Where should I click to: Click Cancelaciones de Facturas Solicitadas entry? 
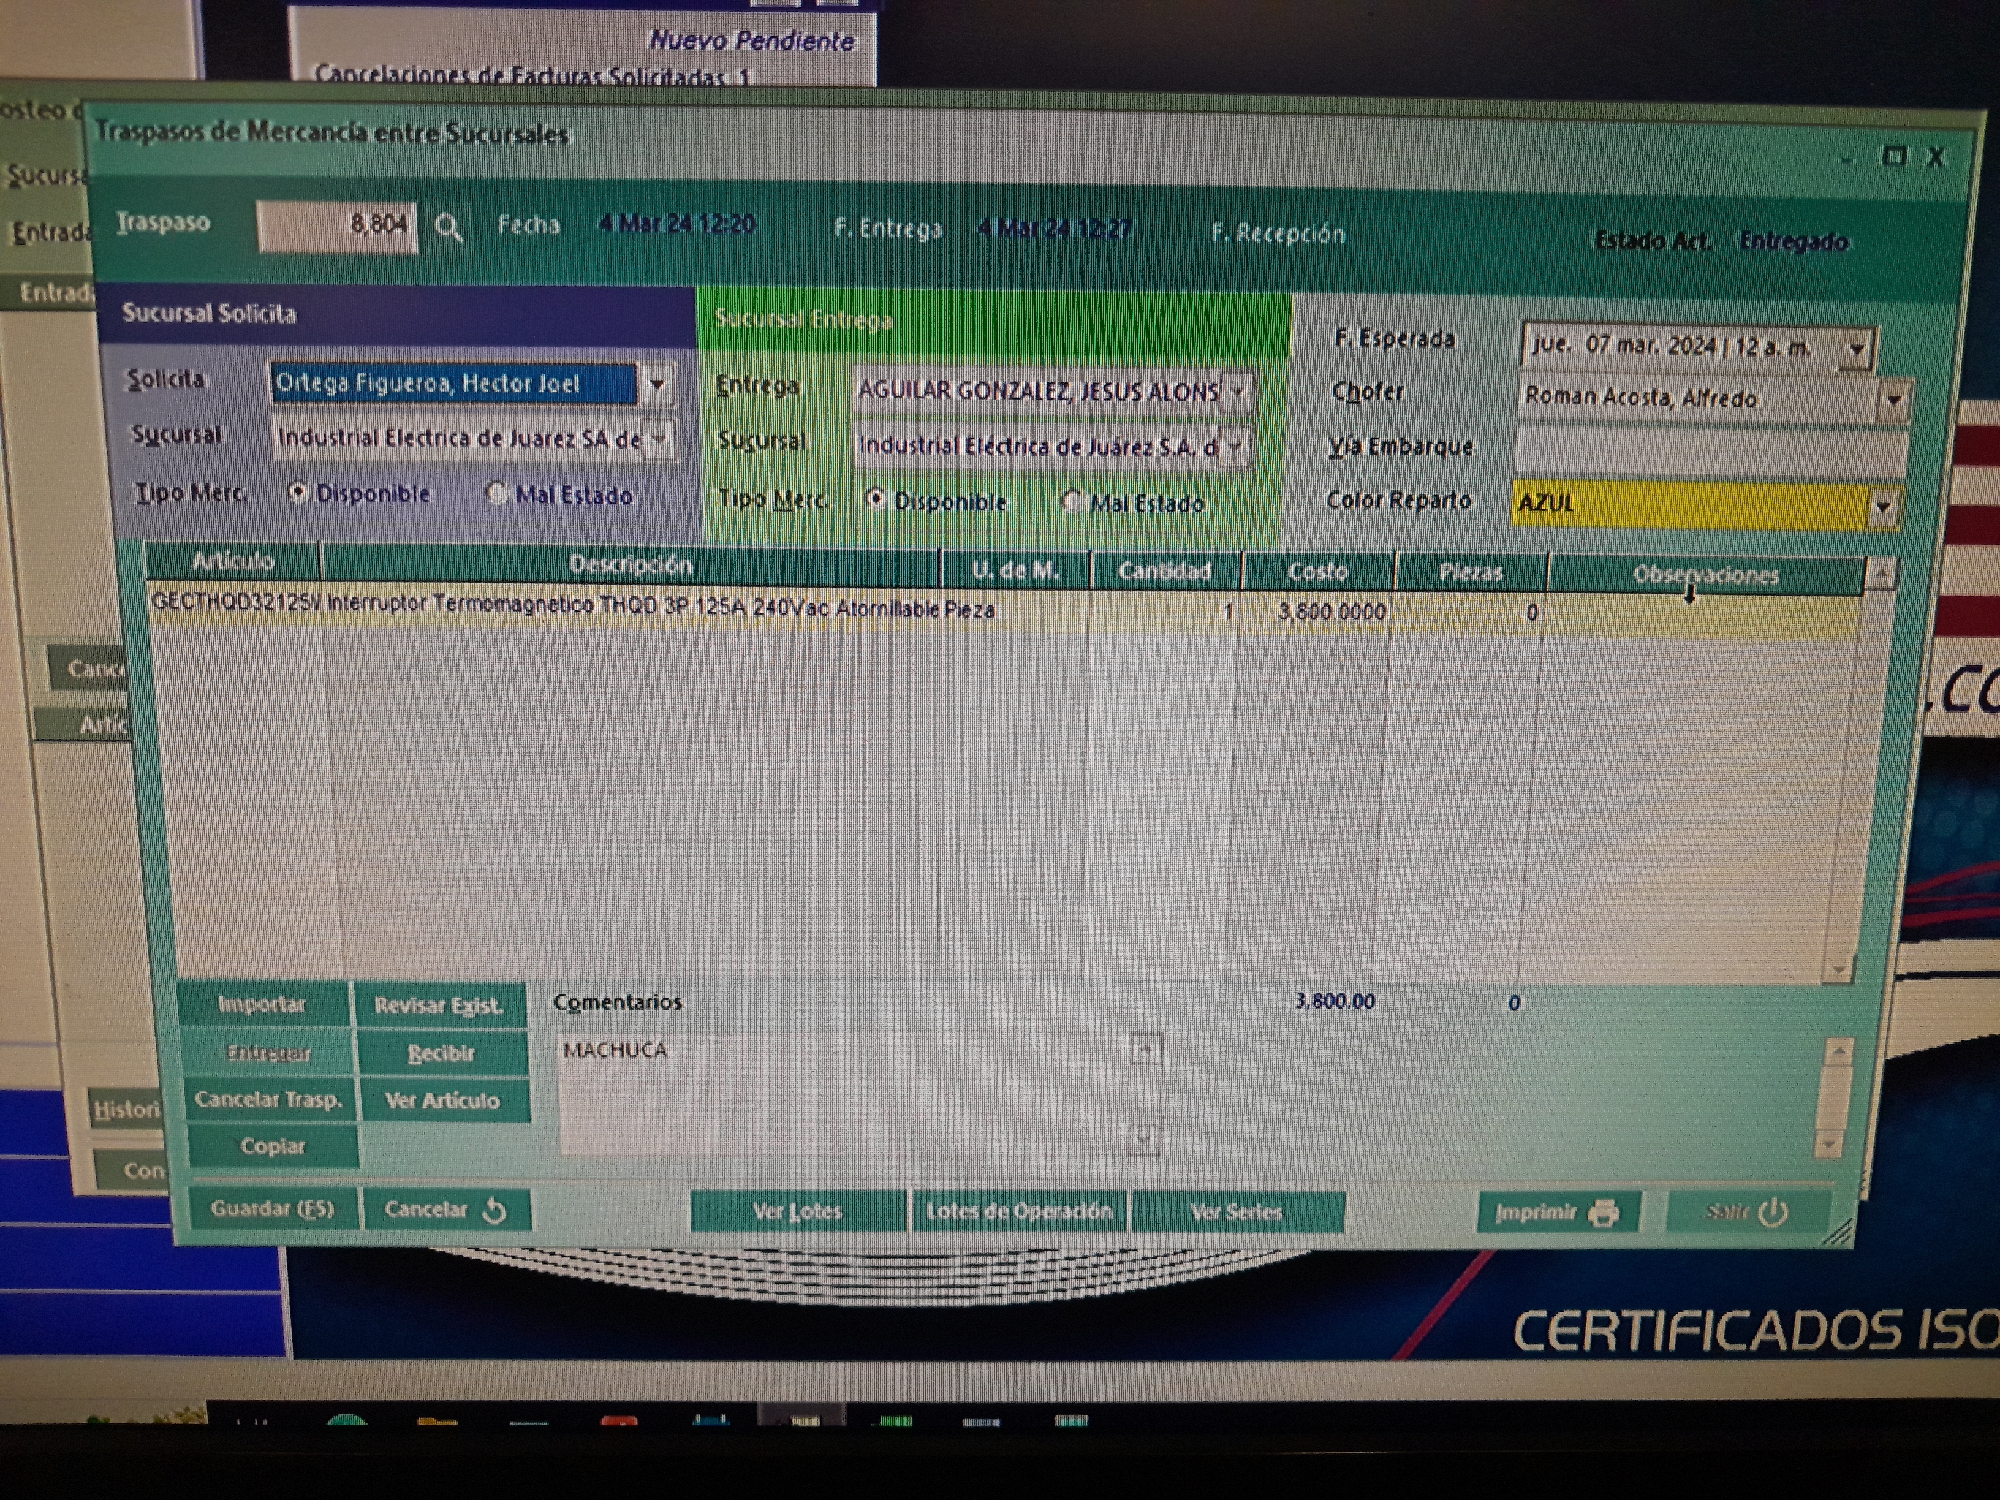(x=532, y=76)
